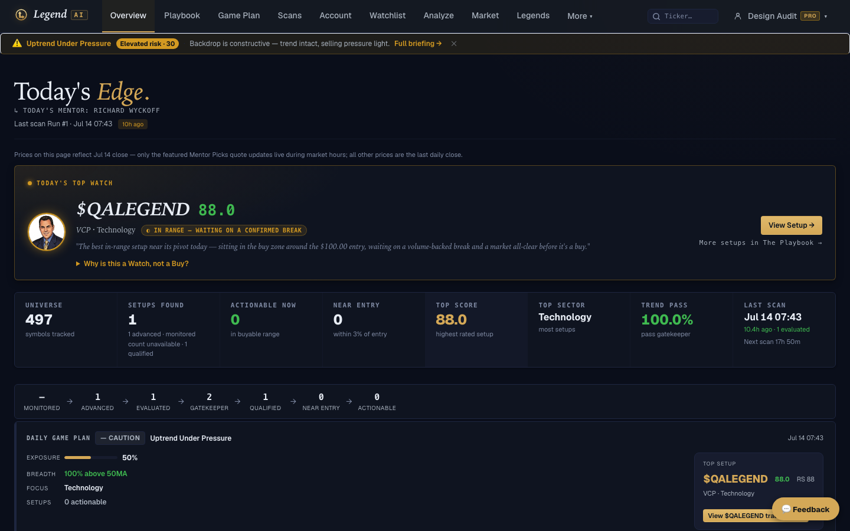Dismiss the Uptrend Under Pressure banner

[x=454, y=44]
